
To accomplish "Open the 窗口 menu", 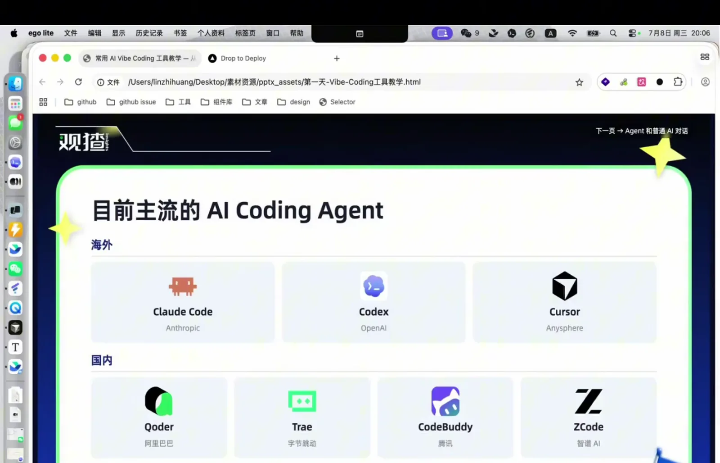I will tap(272, 33).
